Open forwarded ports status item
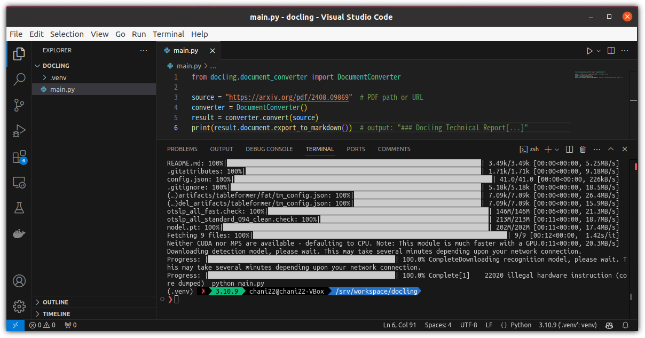The width and height of the screenshot is (645, 338). 70,325
